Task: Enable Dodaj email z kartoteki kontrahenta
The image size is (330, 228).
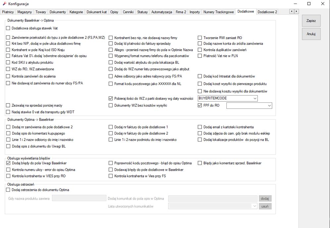Action: (200, 127)
